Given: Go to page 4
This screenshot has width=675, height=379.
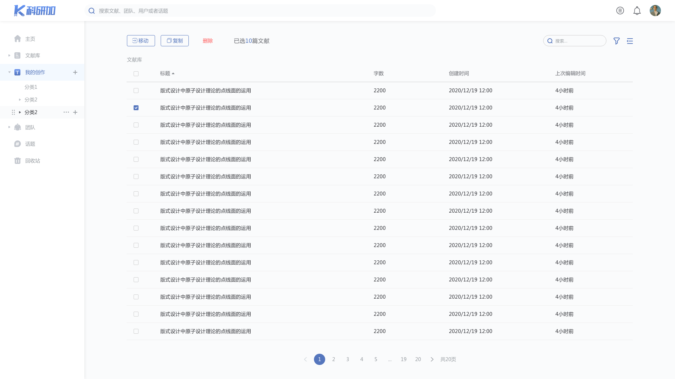Looking at the screenshot, I should tap(362, 359).
